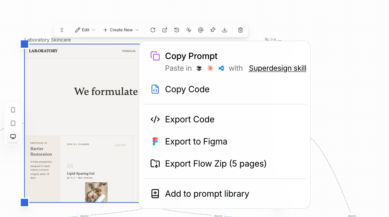Image resolution: width=389 pixels, height=217 pixels.
Task: View version history of the design
Action: [x=177, y=30]
